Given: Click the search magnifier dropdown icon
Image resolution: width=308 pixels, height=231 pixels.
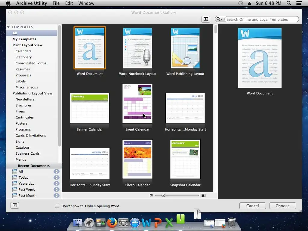Looking at the screenshot, I should click(219, 19).
